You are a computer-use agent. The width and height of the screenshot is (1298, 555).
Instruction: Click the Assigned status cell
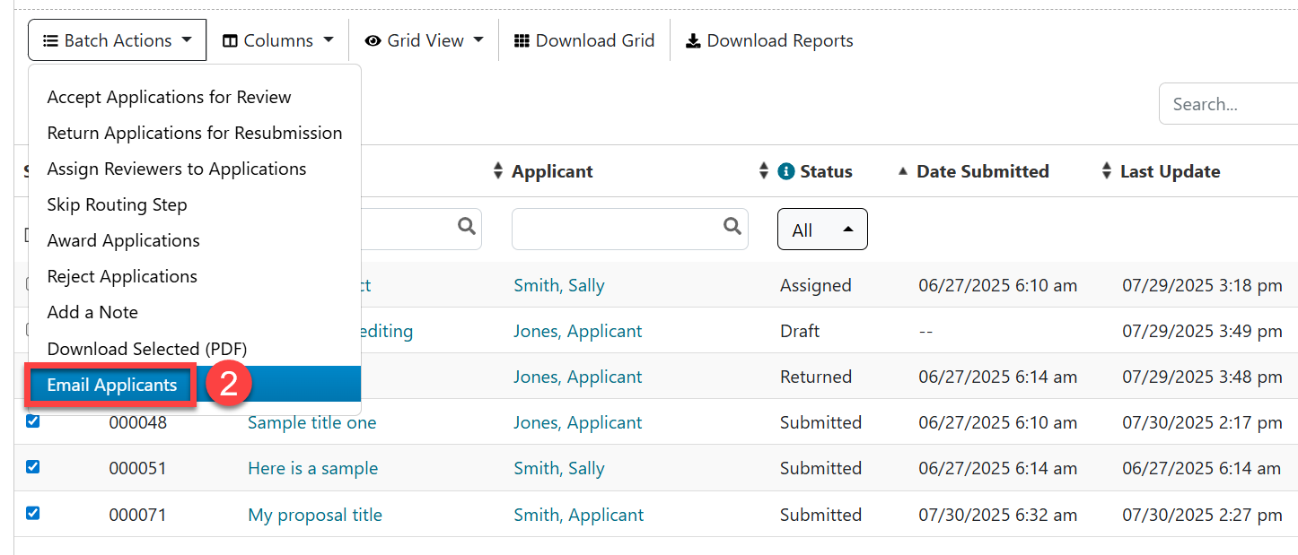(816, 285)
